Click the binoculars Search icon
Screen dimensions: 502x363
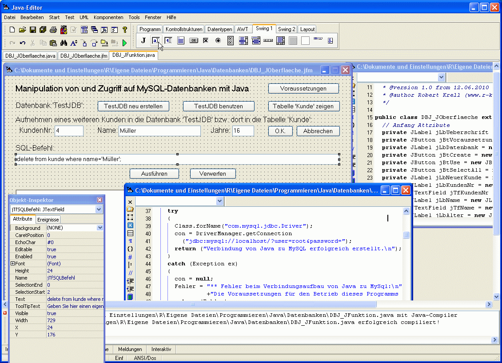[64, 43]
